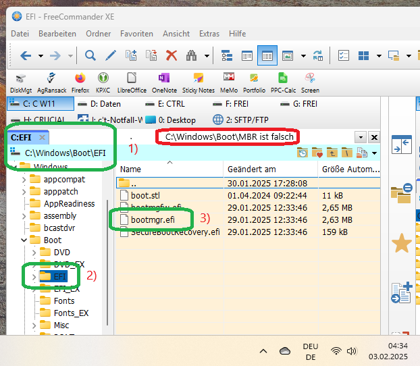Click the Edit pencil icon
The width and height of the screenshot is (420, 366).
pos(111,56)
